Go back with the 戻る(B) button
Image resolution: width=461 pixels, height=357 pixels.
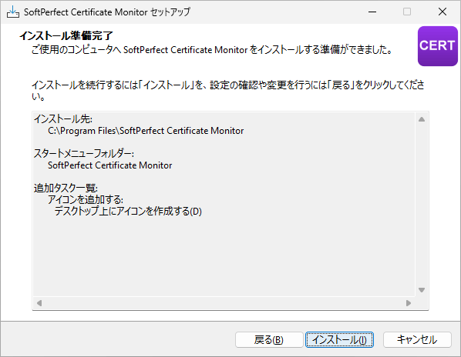[269, 340]
